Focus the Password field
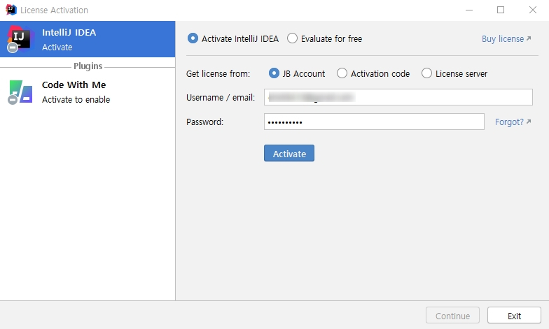This screenshot has width=549, height=329. (x=374, y=122)
